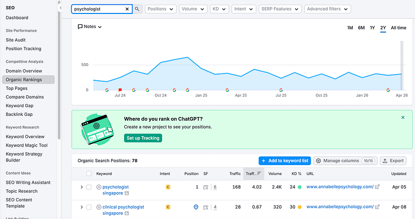Image resolution: width=415 pixels, height=219 pixels.
Task: Open the Positions filter dropdown
Action: pyautogui.click(x=160, y=9)
